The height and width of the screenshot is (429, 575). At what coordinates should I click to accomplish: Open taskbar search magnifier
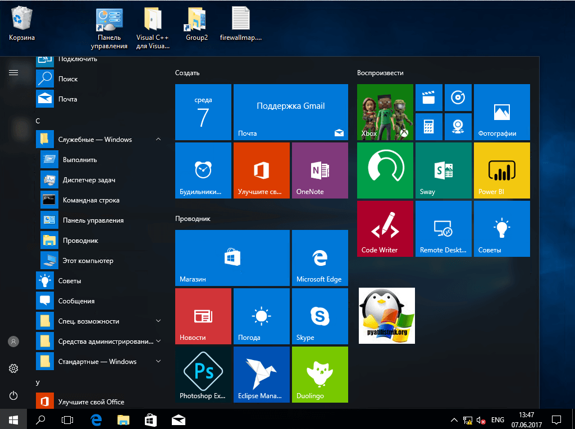coord(40,420)
